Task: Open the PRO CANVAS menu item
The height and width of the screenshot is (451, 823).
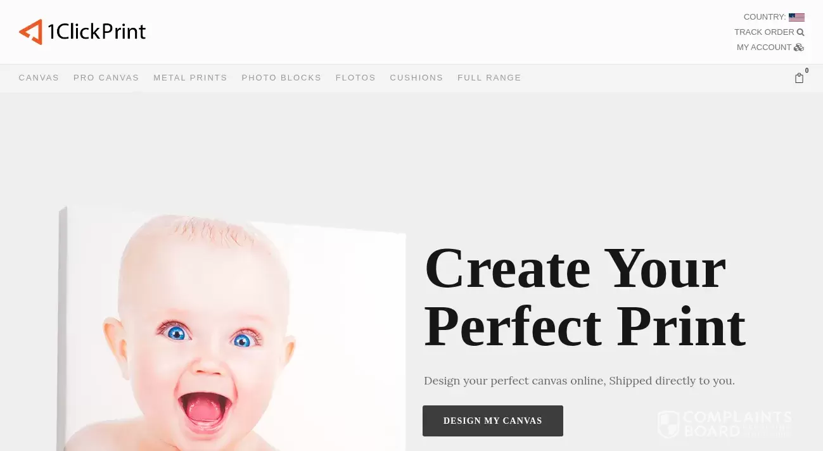Action: point(106,78)
